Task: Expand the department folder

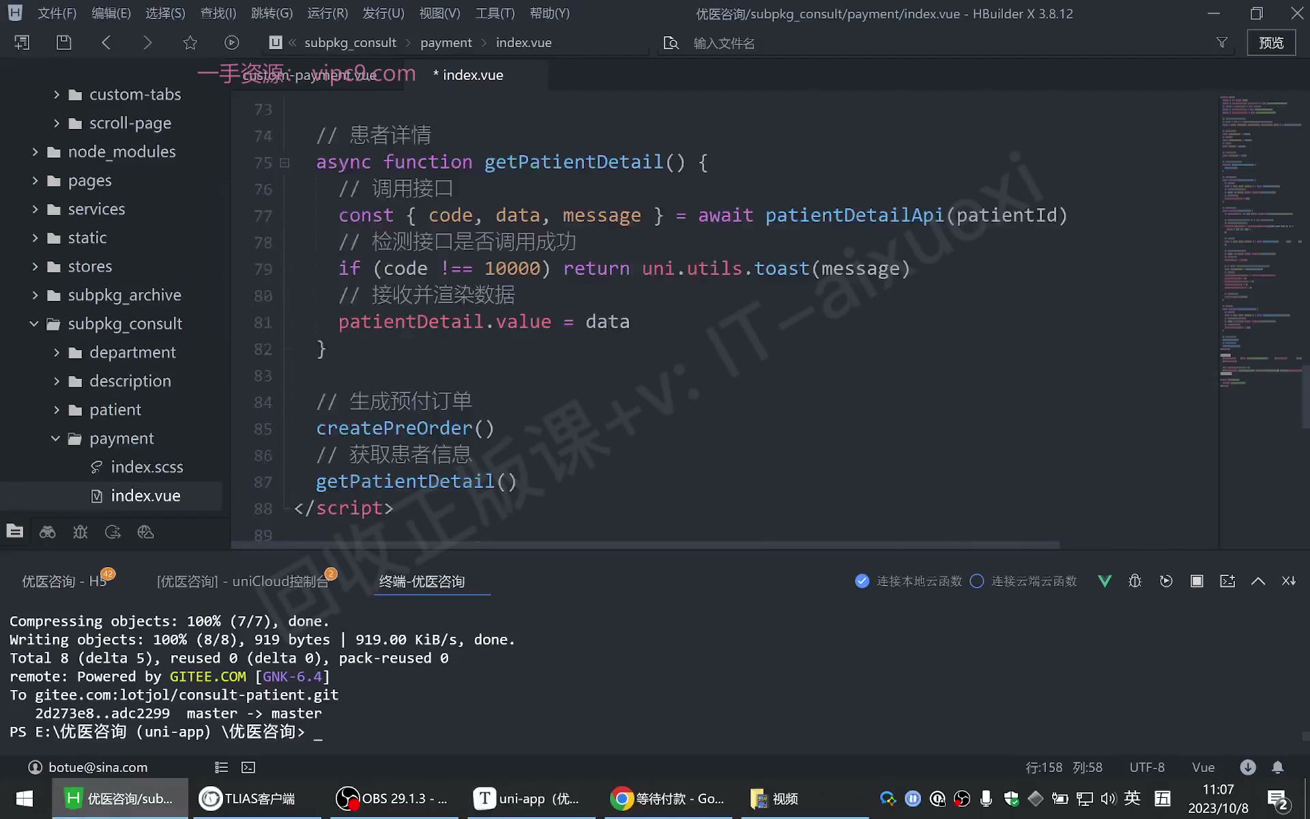Action: pos(57,352)
